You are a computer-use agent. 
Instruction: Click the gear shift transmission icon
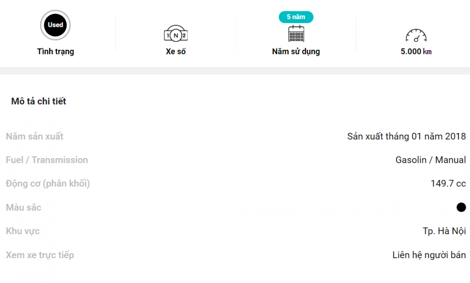[x=176, y=34]
